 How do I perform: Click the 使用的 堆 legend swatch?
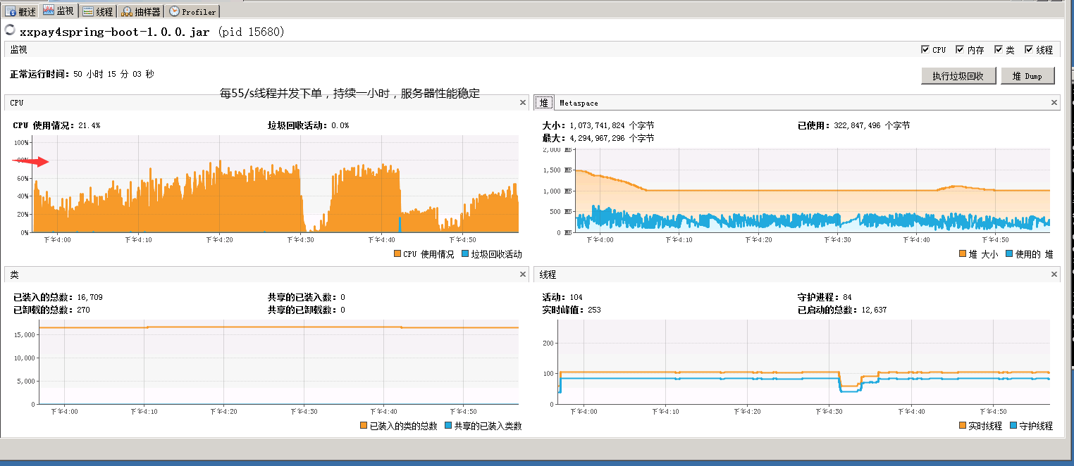1009,254
